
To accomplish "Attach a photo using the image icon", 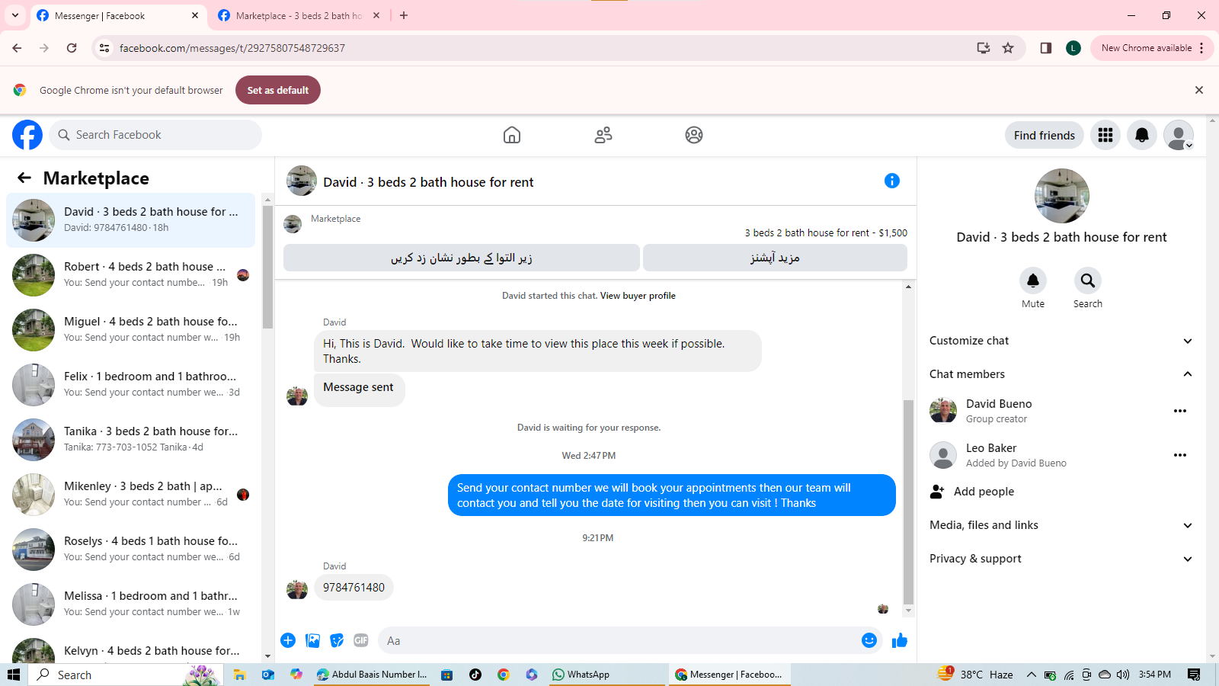I will coord(312,640).
